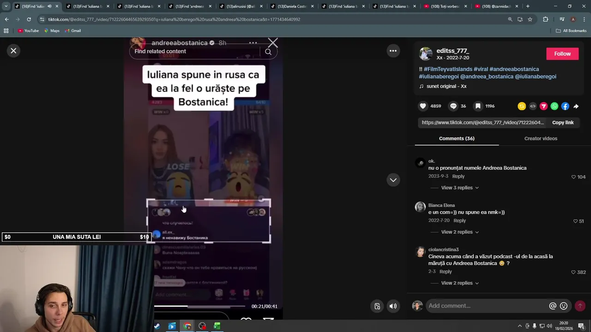This screenshot has height=332, width=591.
Task: Save video with bookmark icon
Action: pos(478,106)
